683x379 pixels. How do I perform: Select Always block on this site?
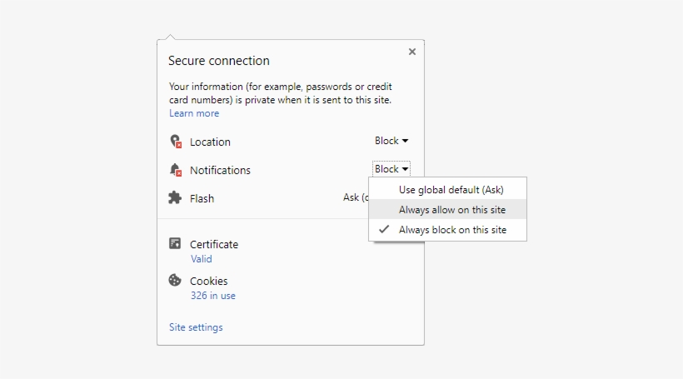coord(452,230)
